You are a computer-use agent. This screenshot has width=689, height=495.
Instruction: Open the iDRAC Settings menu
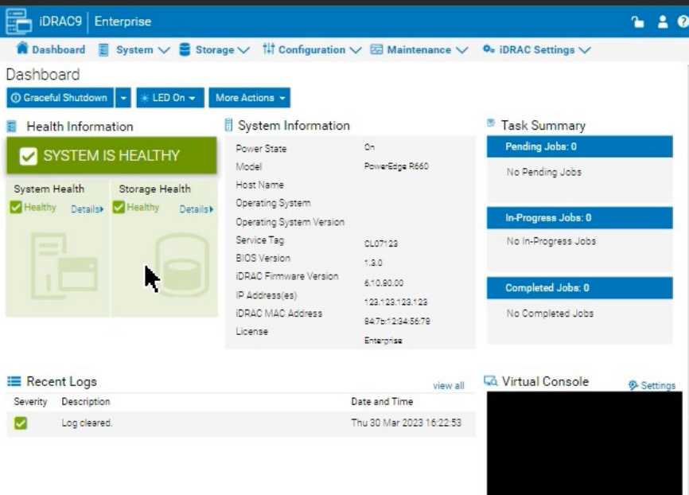point(536,49)
